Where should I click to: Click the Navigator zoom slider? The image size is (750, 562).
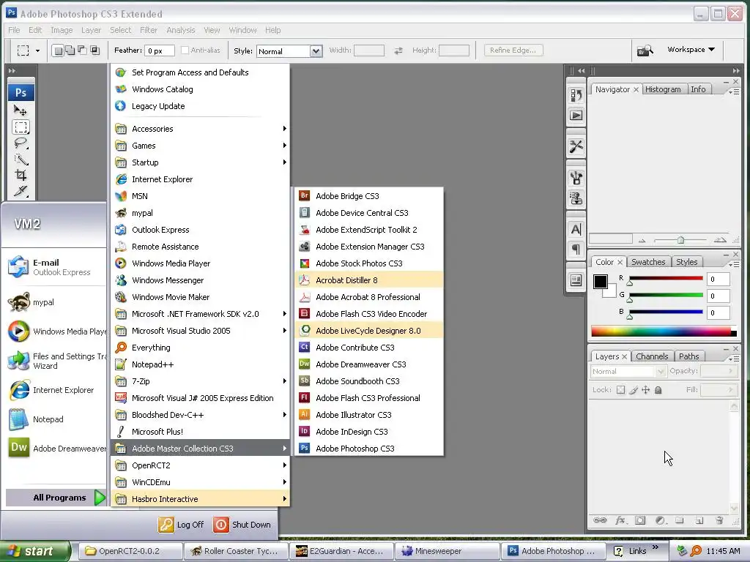(680, 240)
